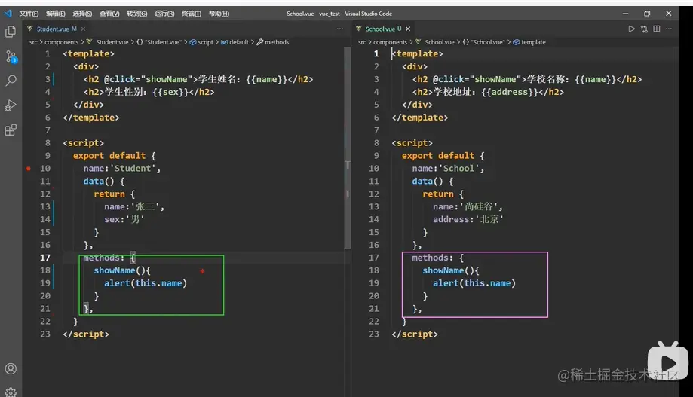
Task: Open the 转到(G) menu
Action: [x=137, y=14]
